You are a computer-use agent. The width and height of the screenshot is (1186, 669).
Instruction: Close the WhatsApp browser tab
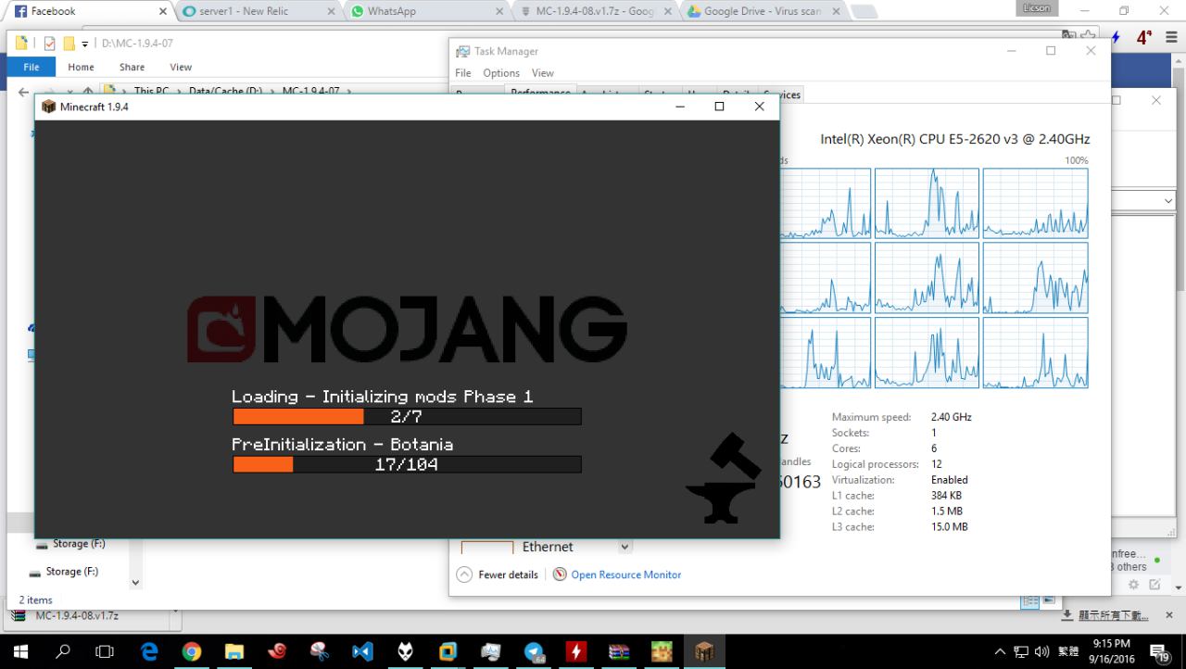point(499,12)
